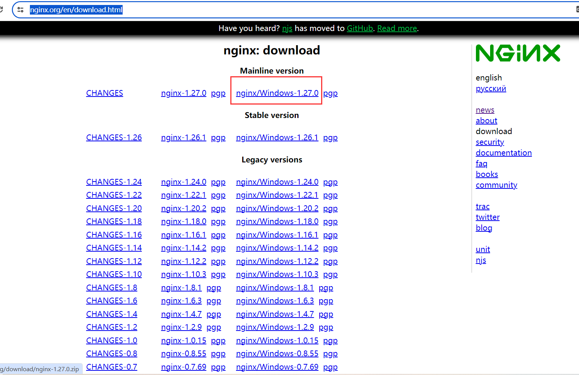The width and height of the screenshot is (579, 375).
Task: Download nginx/Windows-1.22.1 legacy version
Action: coord(277,195)
